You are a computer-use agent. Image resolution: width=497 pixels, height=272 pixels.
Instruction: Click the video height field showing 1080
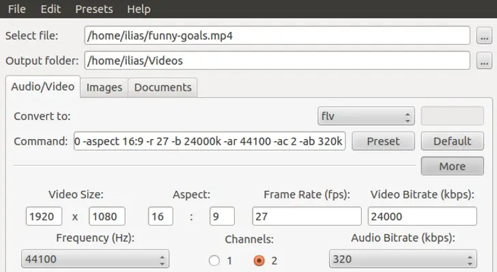tap(106, 216)
